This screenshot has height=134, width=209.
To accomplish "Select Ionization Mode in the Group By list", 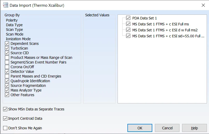I will point(18,39).
